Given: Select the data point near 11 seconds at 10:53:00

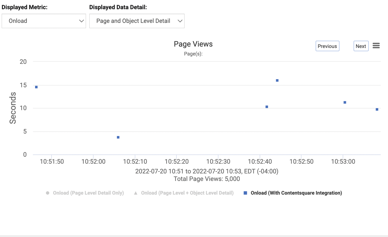Looking at the screenshot, I should point(345,102).
